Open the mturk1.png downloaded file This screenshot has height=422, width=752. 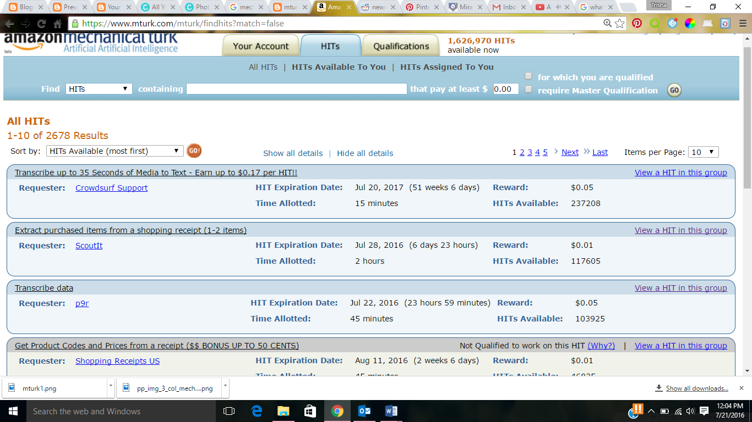pos(55,388)
